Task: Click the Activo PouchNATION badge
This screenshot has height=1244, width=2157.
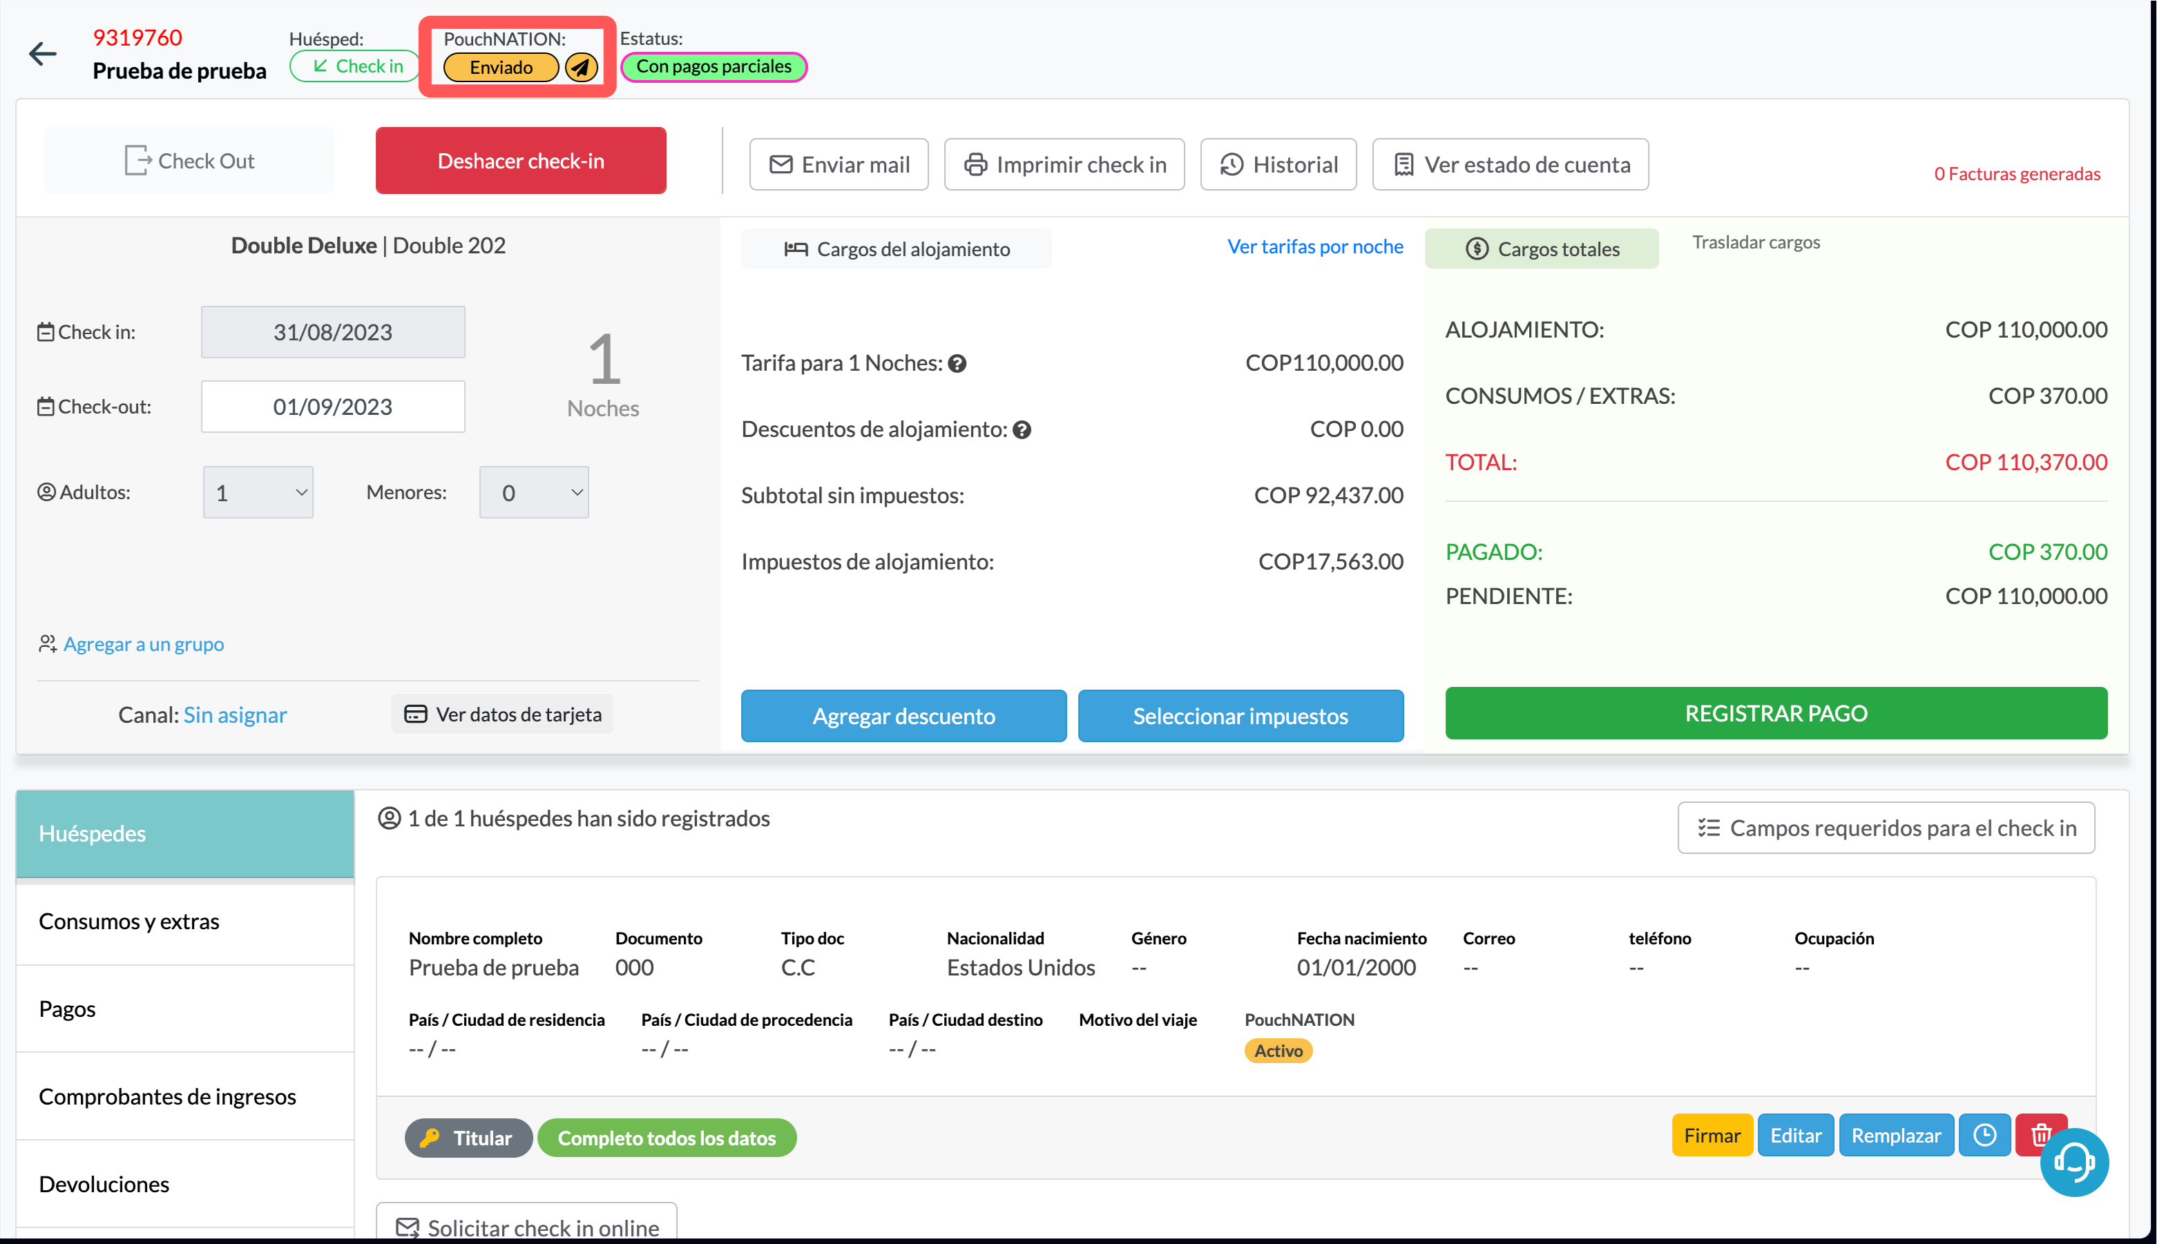Action: 1278,1050
